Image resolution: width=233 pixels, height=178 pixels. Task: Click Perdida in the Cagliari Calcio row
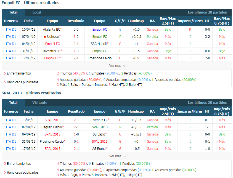[x=152, y=127]
